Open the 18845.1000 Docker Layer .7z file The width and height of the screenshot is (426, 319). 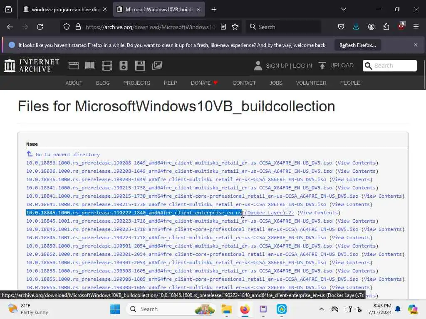coord(160,213)
